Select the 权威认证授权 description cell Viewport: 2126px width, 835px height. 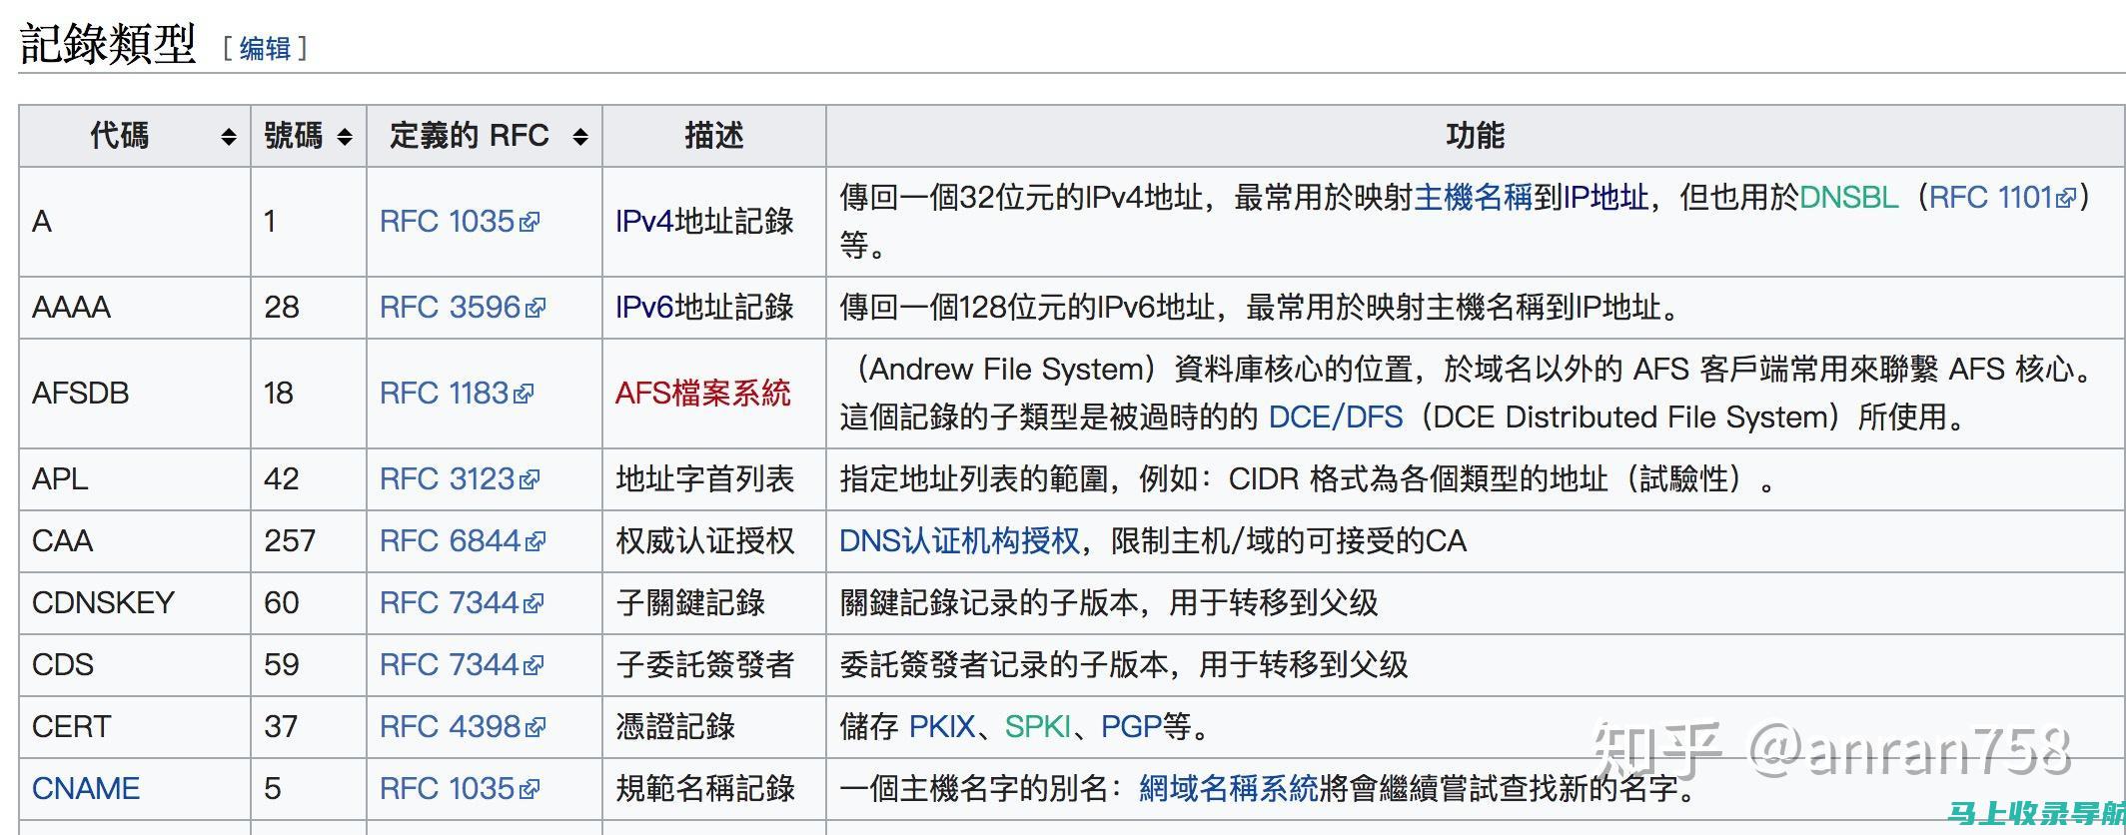[714, 540]
